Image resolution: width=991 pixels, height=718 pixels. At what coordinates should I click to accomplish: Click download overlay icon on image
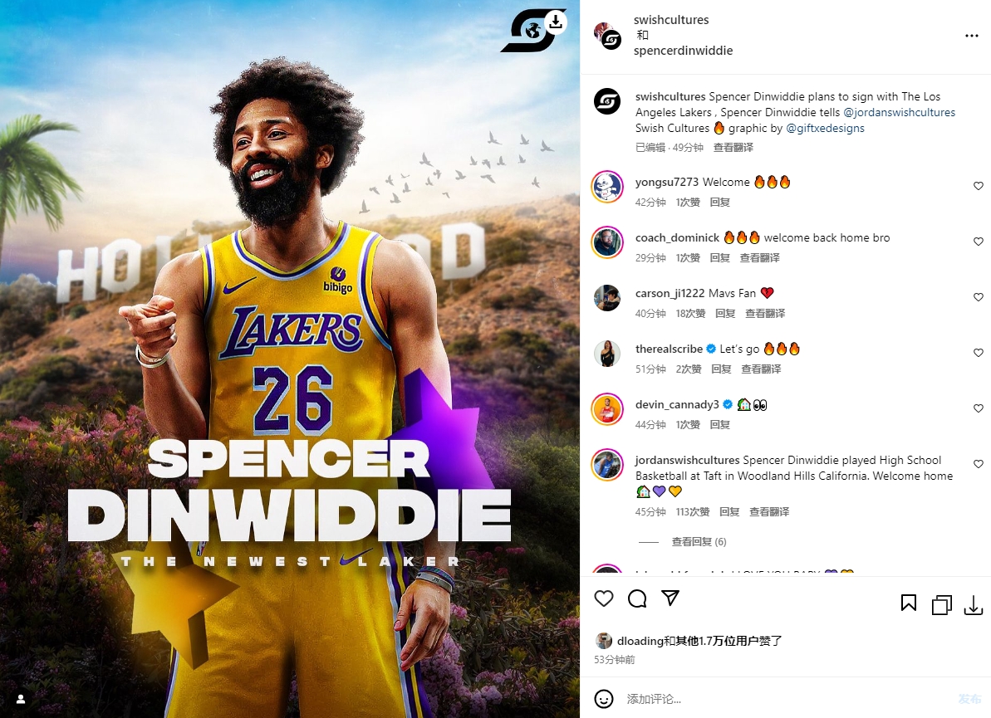tap(555, 22)
